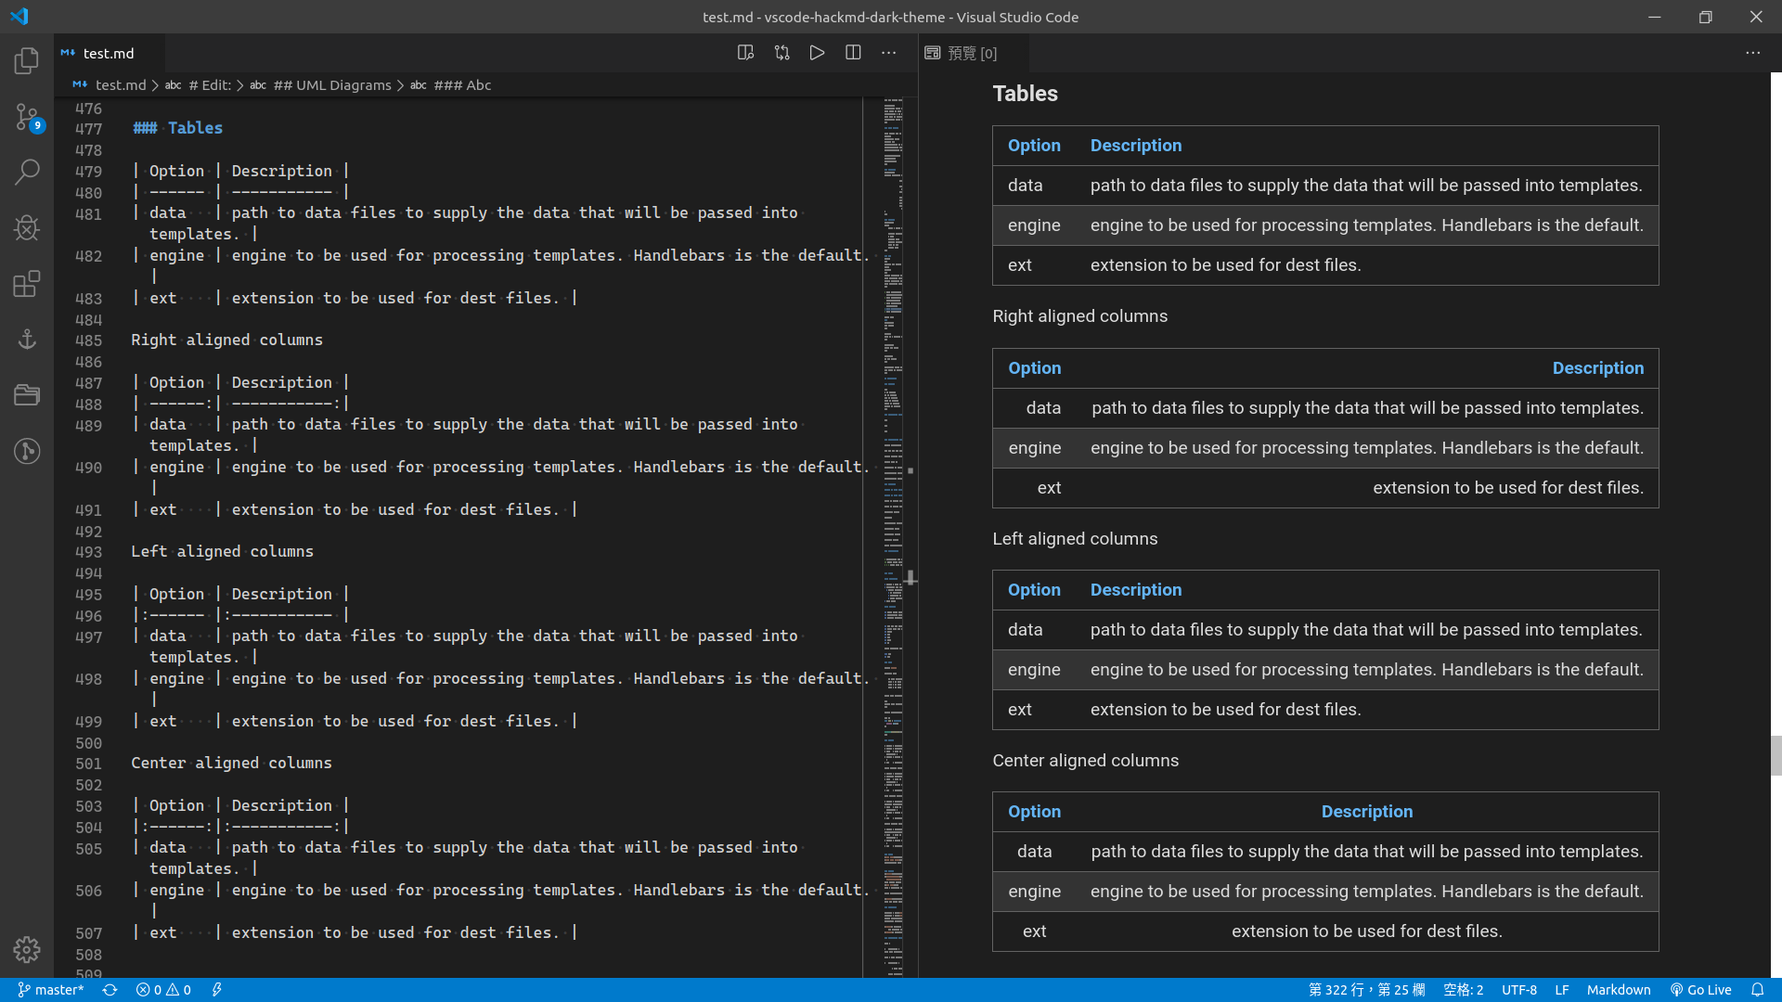Open the Extensions view
The image size is (1782, 1002).
pyautogui.click(x=27, y=283)
